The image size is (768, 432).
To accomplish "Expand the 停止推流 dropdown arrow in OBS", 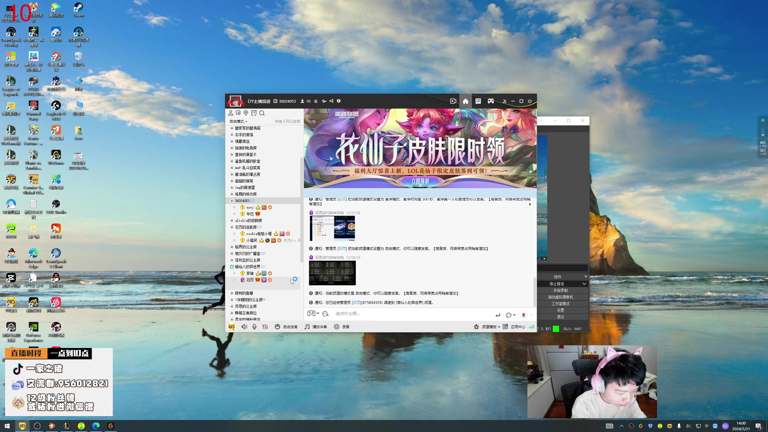I will [584, 284].
